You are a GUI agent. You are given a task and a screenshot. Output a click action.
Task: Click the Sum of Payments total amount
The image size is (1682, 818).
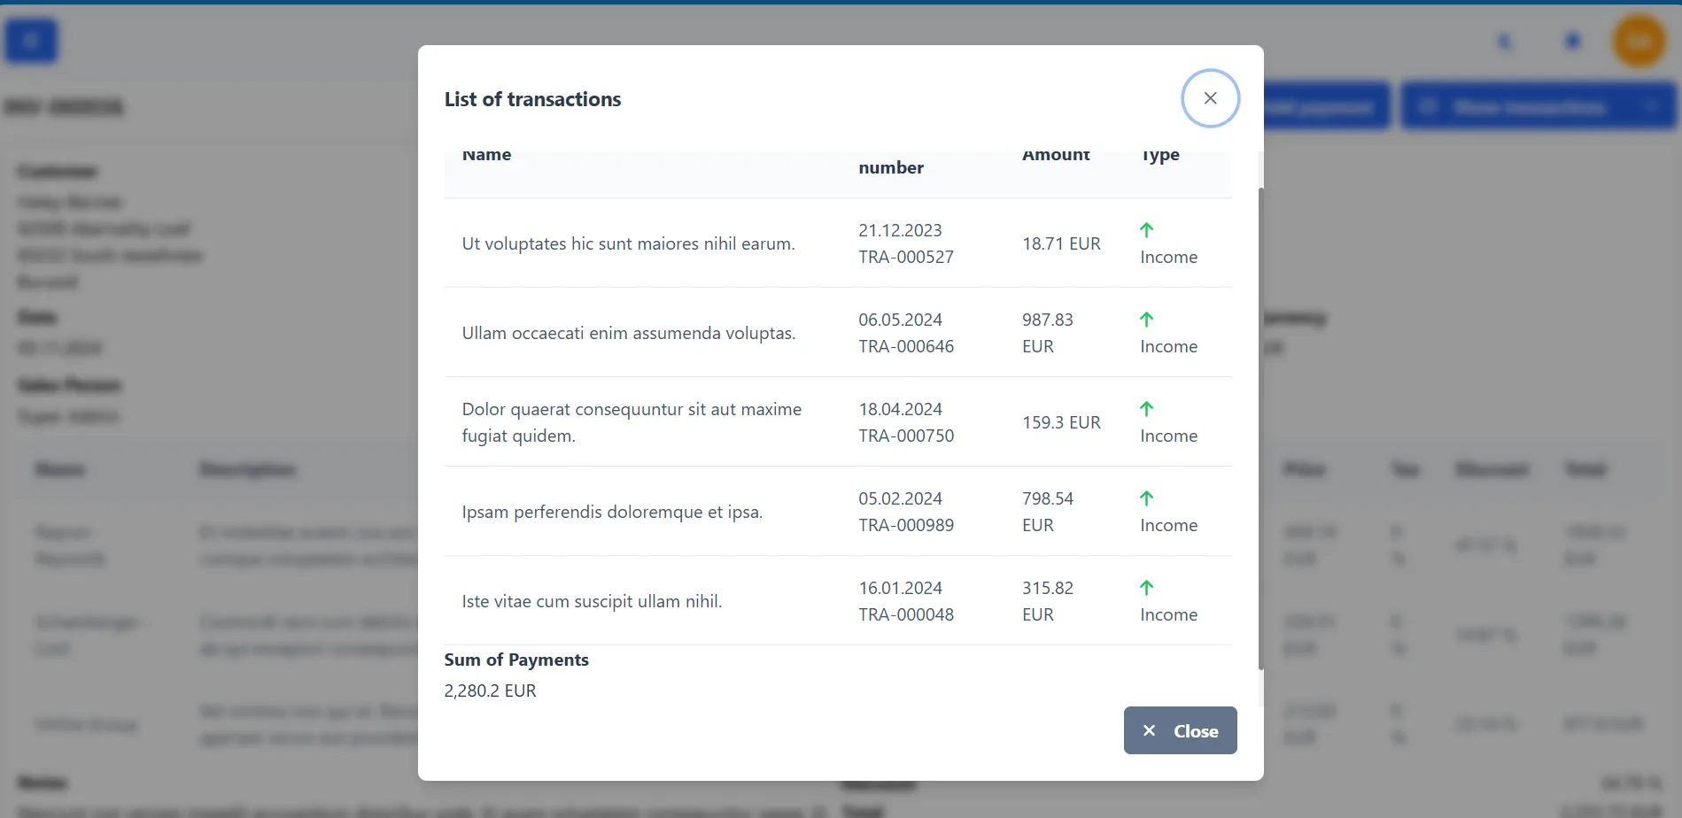[490, 690]
